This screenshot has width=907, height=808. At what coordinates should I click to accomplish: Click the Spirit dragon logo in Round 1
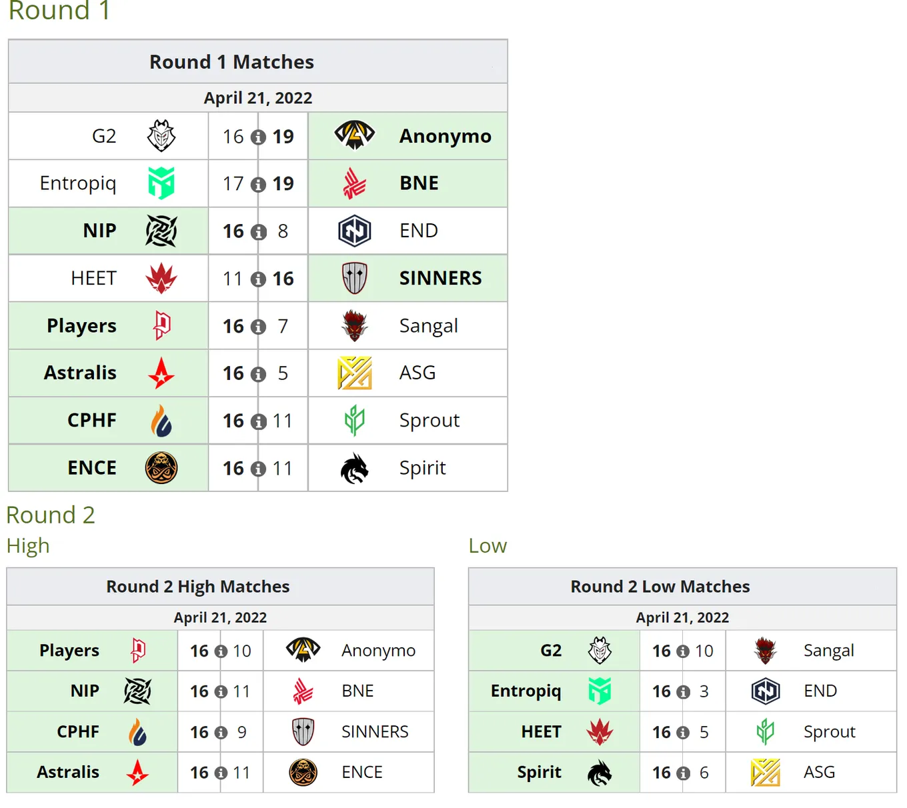click(355, 468)
